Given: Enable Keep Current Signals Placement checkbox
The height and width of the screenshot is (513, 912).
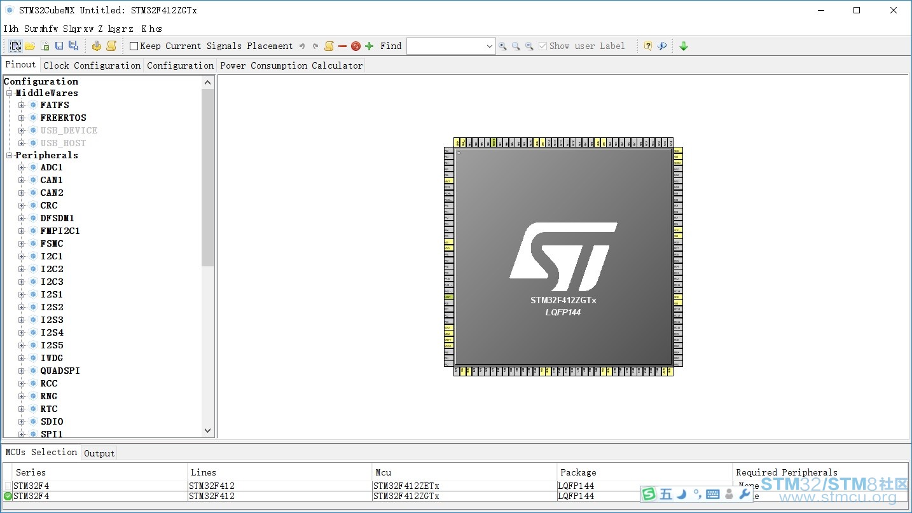Looking at the screenshot, I should (134, 46).
